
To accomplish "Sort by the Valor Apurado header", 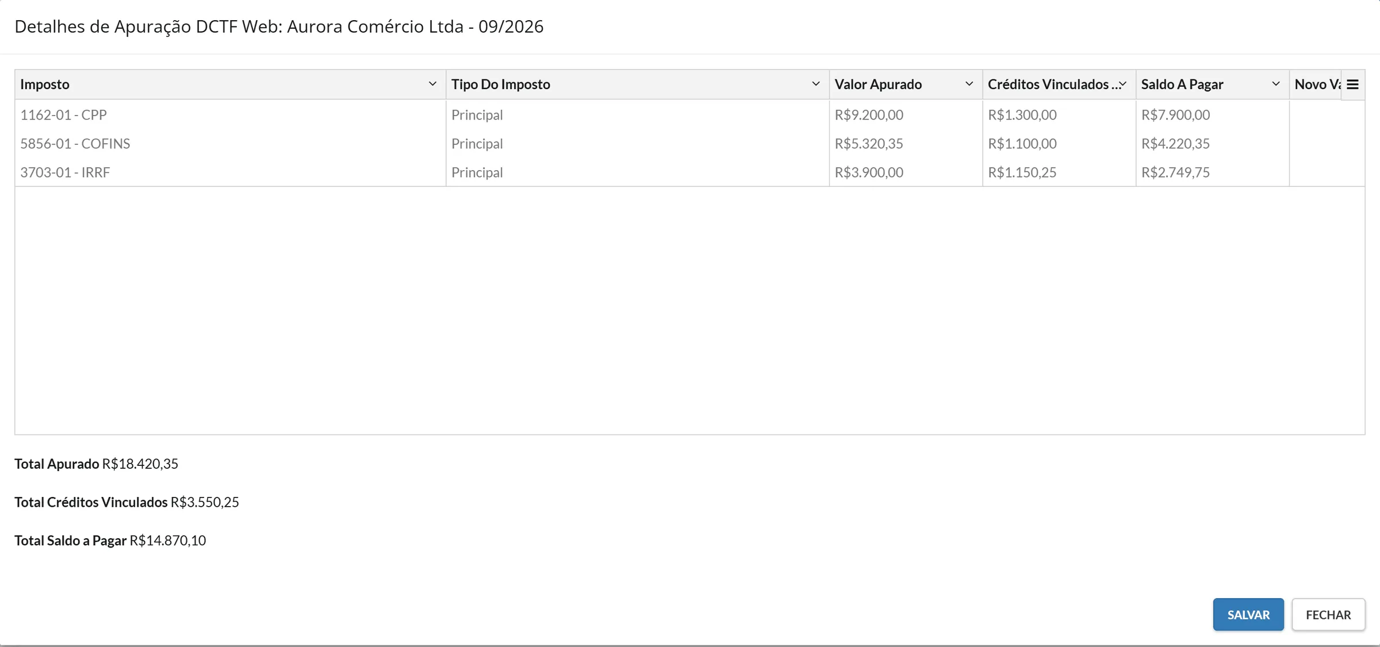I will click(878, 84).
